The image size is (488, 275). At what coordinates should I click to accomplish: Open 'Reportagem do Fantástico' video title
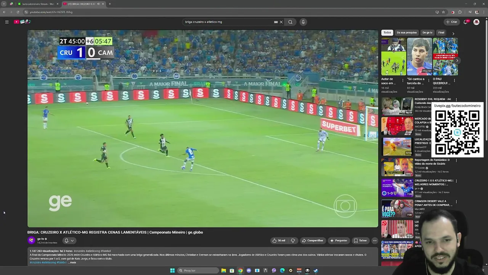(x=432, y=162)
